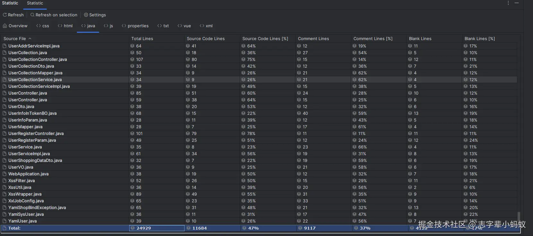The width and height of the screenshot is (533, 236).
Task: Sort by the Source File column header
Action: pyautogui.click(x=15, y=38)
